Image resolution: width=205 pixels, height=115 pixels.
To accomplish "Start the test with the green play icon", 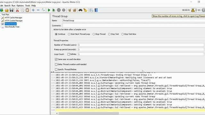I will (x=49, y=10).
